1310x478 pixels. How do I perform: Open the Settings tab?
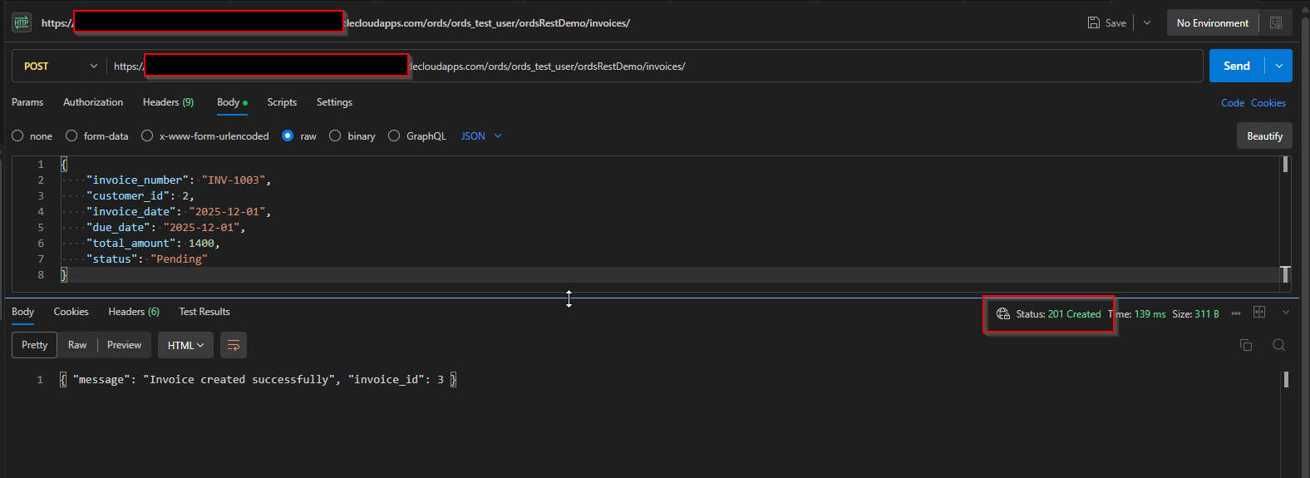pos(334,102)
